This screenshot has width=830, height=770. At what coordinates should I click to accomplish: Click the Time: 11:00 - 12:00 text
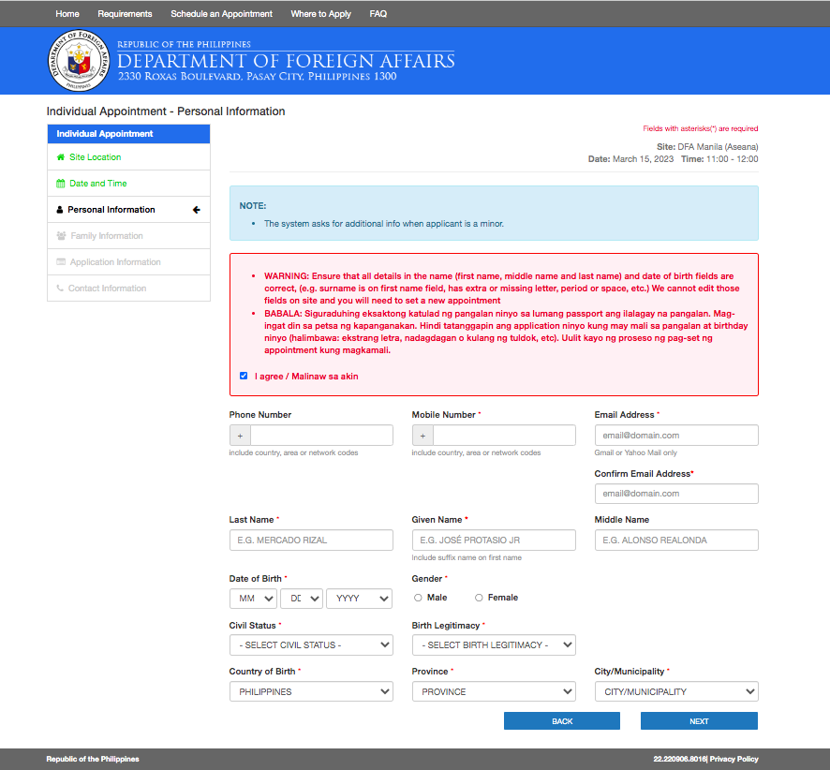pos(719,158)
